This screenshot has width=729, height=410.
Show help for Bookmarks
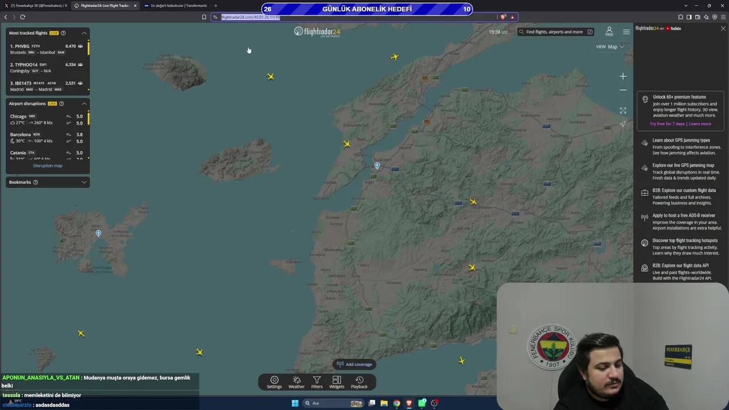[35, 182]
